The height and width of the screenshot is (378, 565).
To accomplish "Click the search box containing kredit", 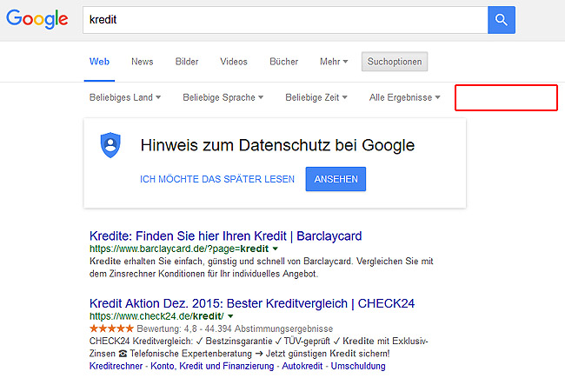I will point(285,20).
